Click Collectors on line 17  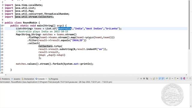[x=45, y=46]
